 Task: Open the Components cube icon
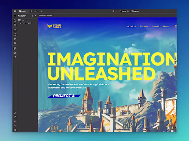pyautogui.click(x=15, y=30)
